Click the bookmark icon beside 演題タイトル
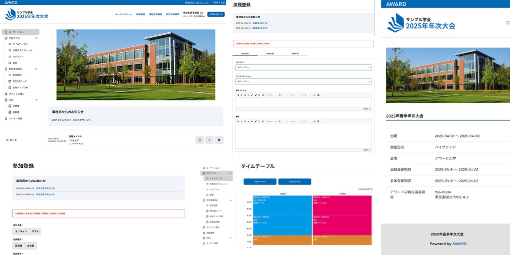 coord(219,140)
